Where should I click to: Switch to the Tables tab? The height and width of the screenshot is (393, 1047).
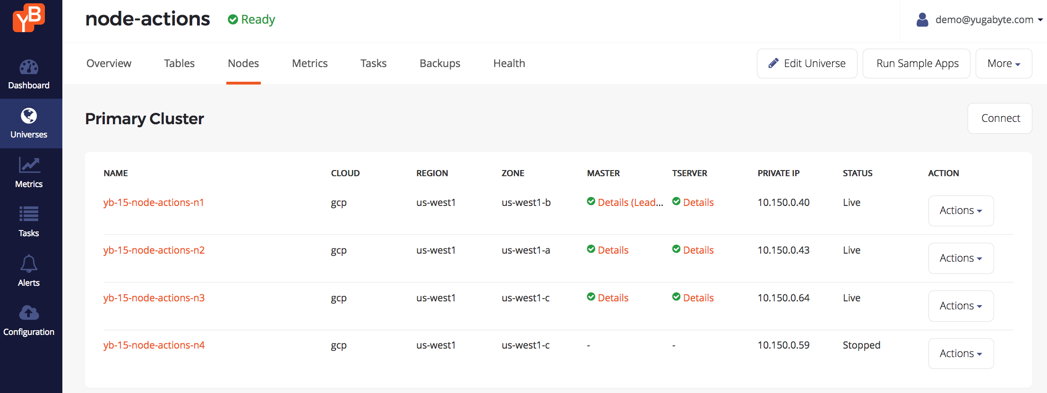pyautogui.click(x=179, y=63)
